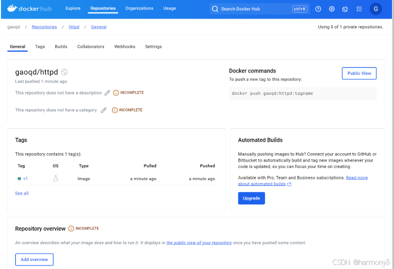Image resolution: width=394 pixels, height=269 pixels.
Task: Click the Tag column header
Action: click(x=21, y=166)
